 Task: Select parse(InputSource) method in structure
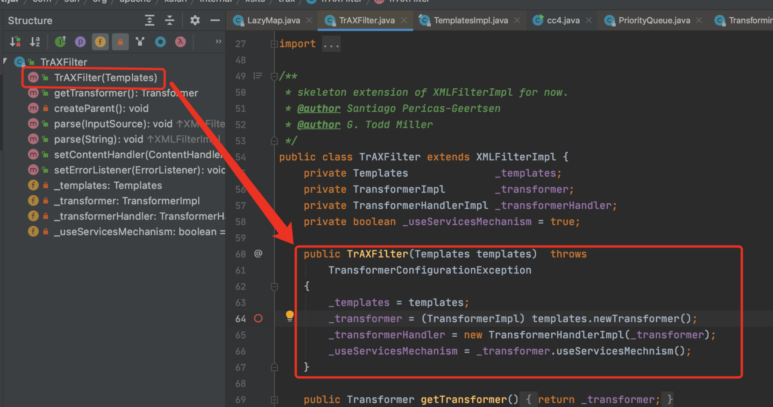click(113, 124)
